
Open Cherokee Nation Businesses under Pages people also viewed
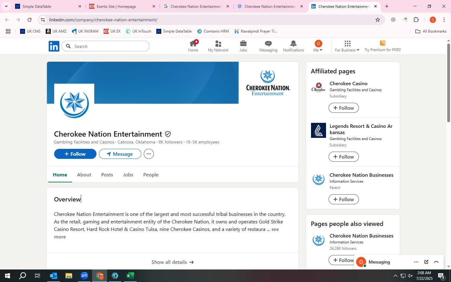[x=361, y=236]
